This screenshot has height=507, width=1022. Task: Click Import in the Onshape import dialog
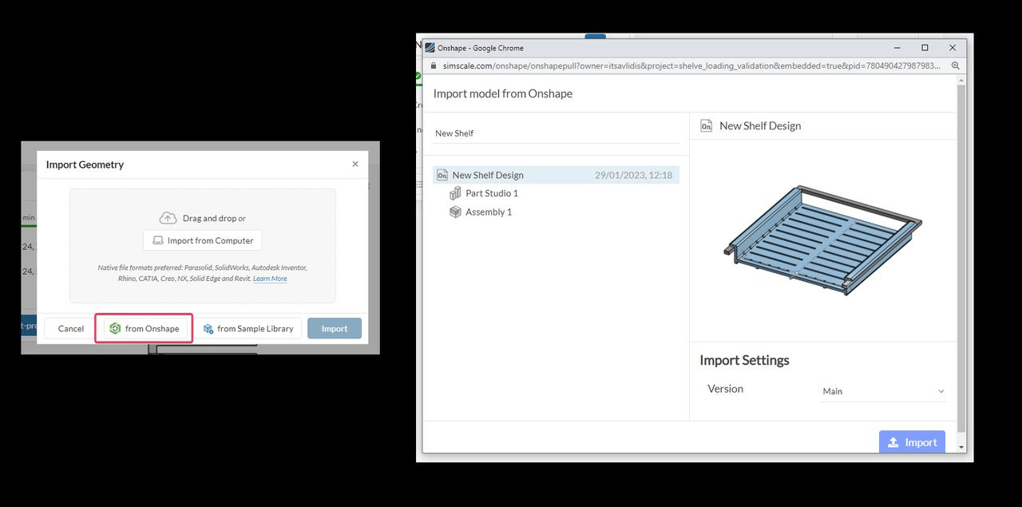tap(912, 442)
